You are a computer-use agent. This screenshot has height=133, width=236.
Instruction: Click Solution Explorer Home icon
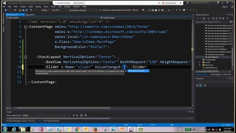pos(204,18)
